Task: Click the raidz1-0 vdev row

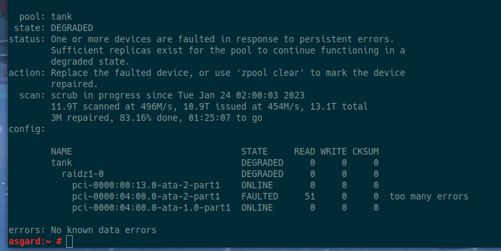Action: click(215, 174)
